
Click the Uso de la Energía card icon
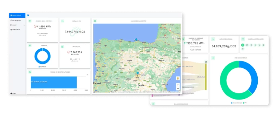(x=213, y=58)
